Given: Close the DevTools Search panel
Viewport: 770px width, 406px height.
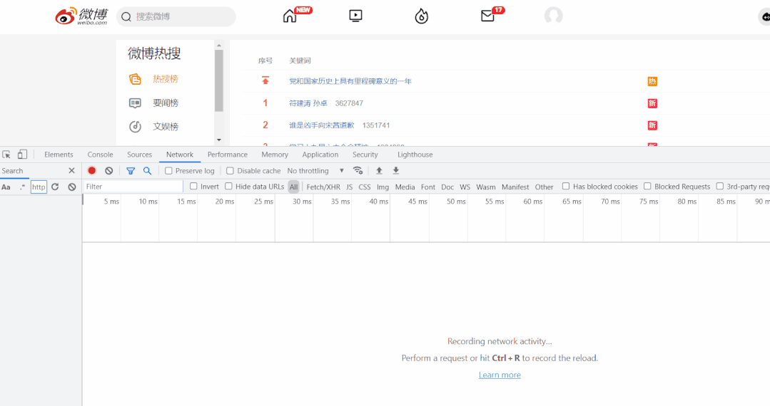Looking at the screenshot, I should pyautogui.click(x=71, y=171).
